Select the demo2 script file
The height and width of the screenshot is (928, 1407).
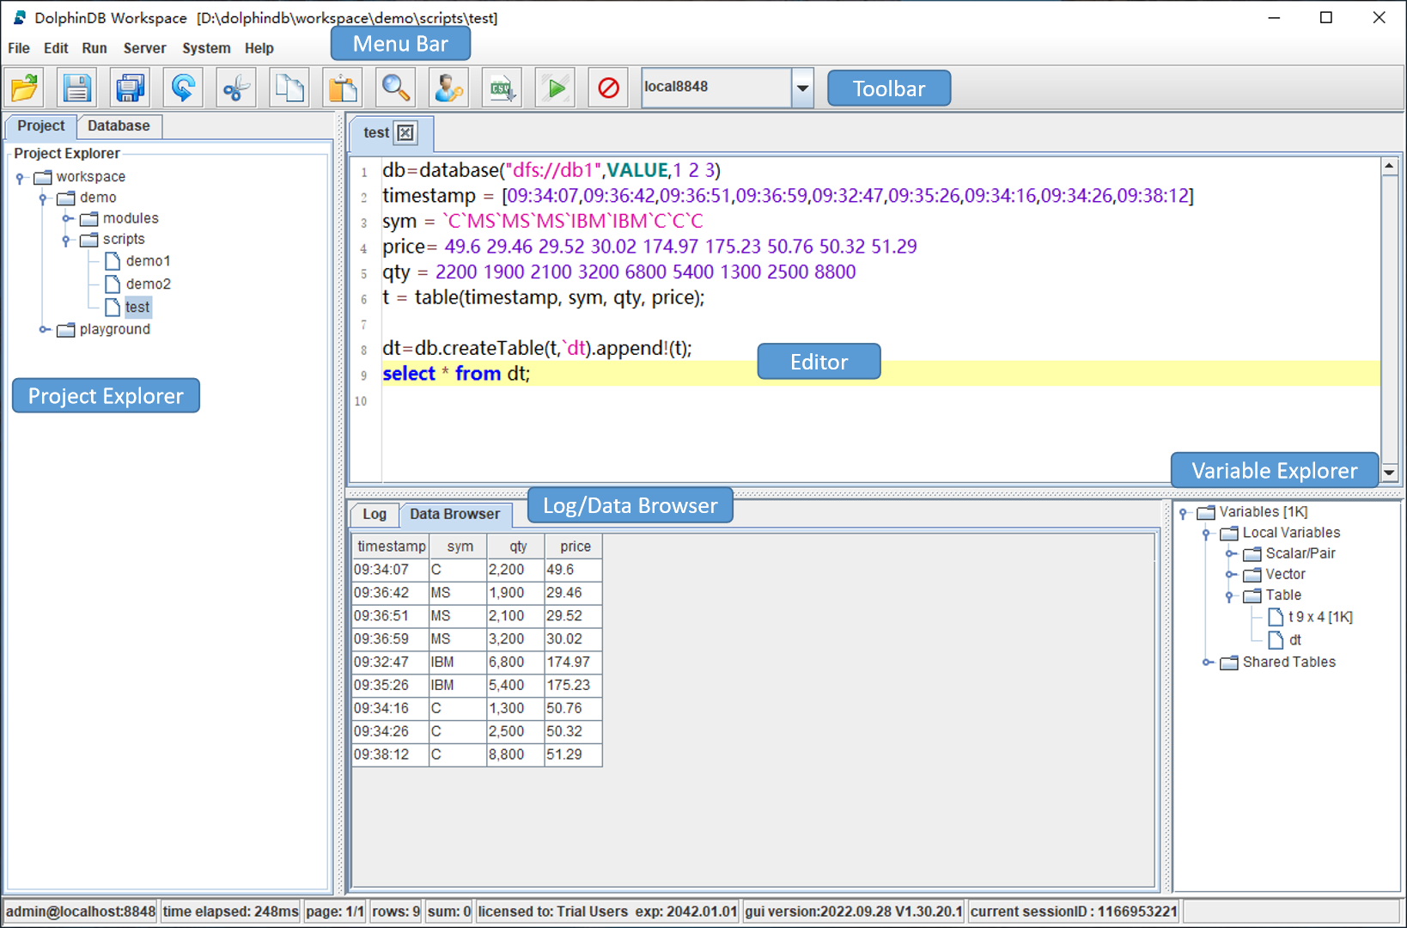[148, 284]
